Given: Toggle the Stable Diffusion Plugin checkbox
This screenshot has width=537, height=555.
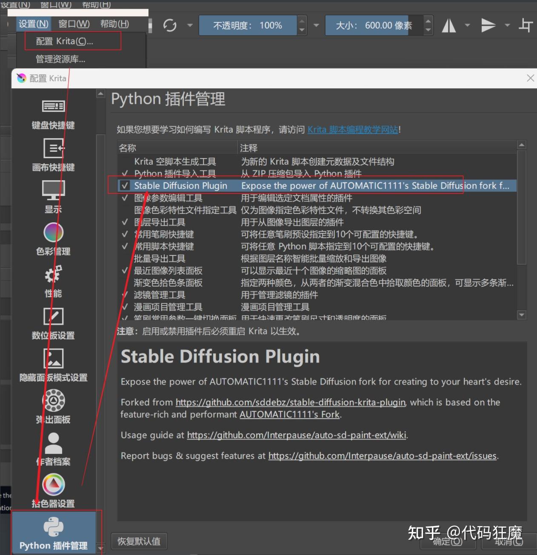Looking at the screenshot, I should 125,186.
